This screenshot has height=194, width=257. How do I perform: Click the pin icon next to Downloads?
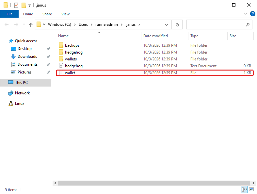click(x=49, y=57)
